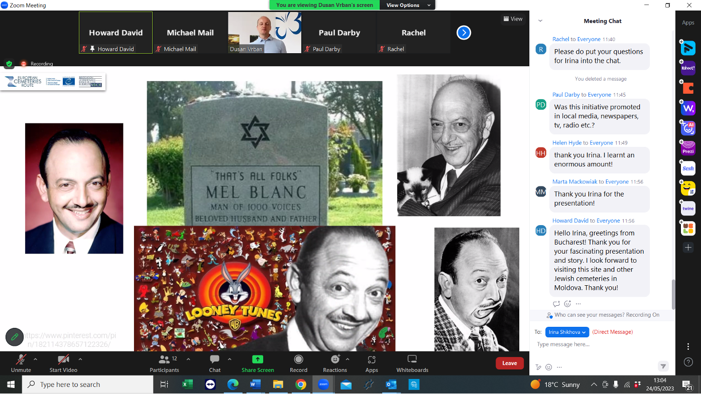Screen dimensions: 701x394
Task: Open the Kahoot! app from the sidebar
Action: [687, 68]
